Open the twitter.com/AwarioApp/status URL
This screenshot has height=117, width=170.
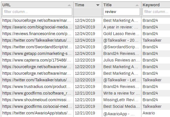click(x=37, y=113)
